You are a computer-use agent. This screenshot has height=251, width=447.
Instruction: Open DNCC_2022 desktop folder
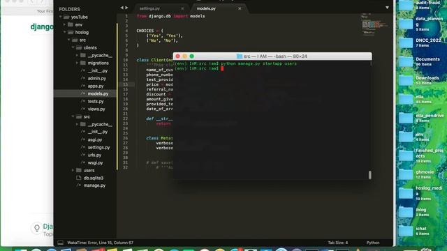click(406, 43)
